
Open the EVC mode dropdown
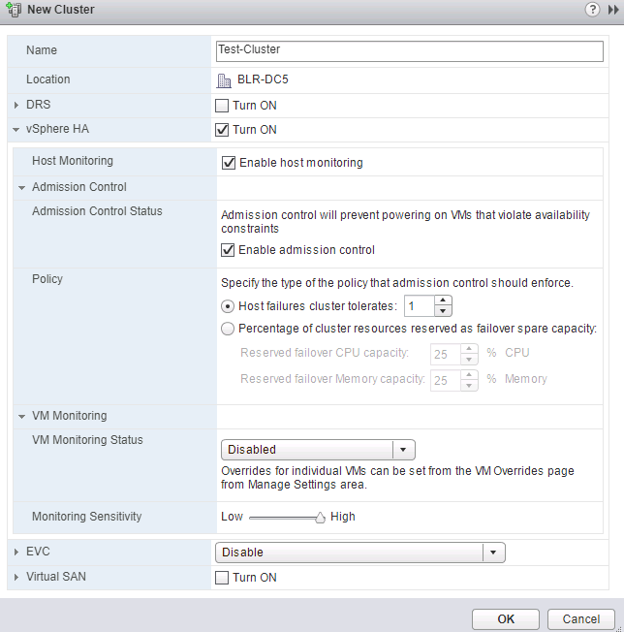(x=494, y=553)
